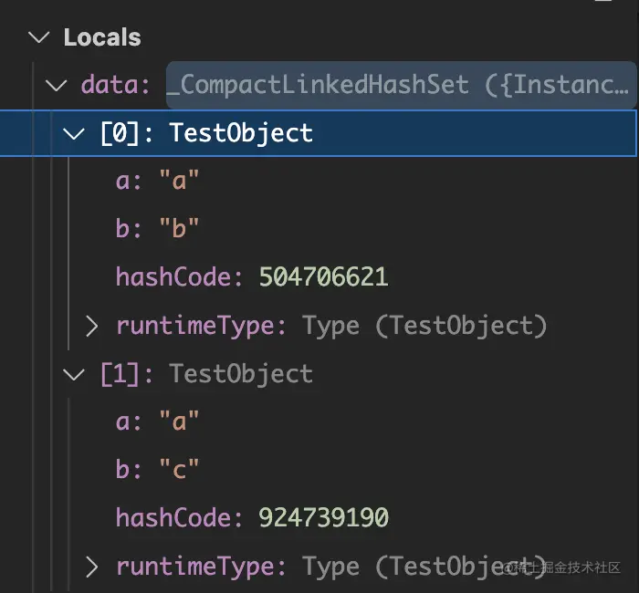Click the Locals section header label

pyautogui.click(x=102, y=37)
